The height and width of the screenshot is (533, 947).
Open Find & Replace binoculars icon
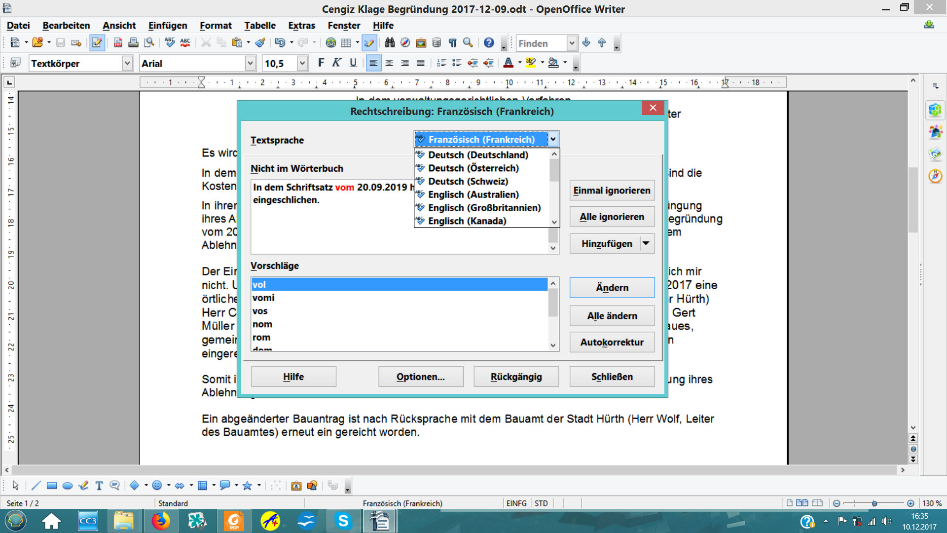point(390,43)
